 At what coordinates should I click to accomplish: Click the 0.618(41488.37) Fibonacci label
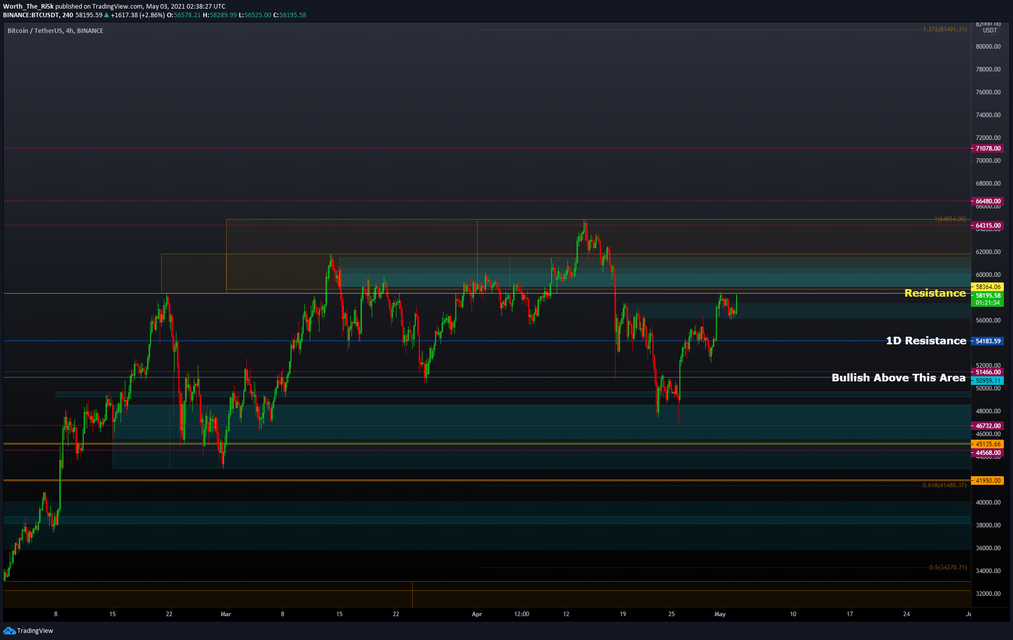click(944, 485)
